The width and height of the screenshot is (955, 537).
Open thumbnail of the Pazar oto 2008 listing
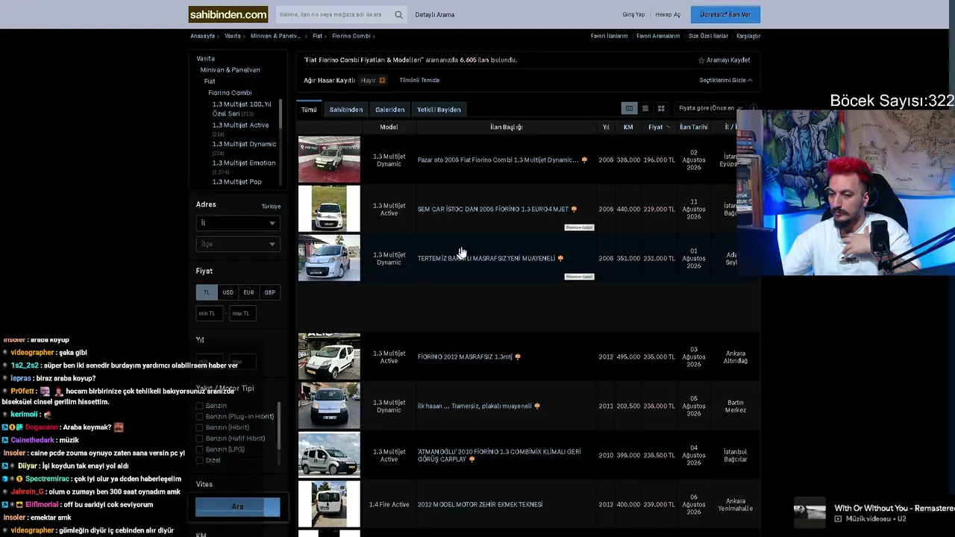[x=329, y=160]
